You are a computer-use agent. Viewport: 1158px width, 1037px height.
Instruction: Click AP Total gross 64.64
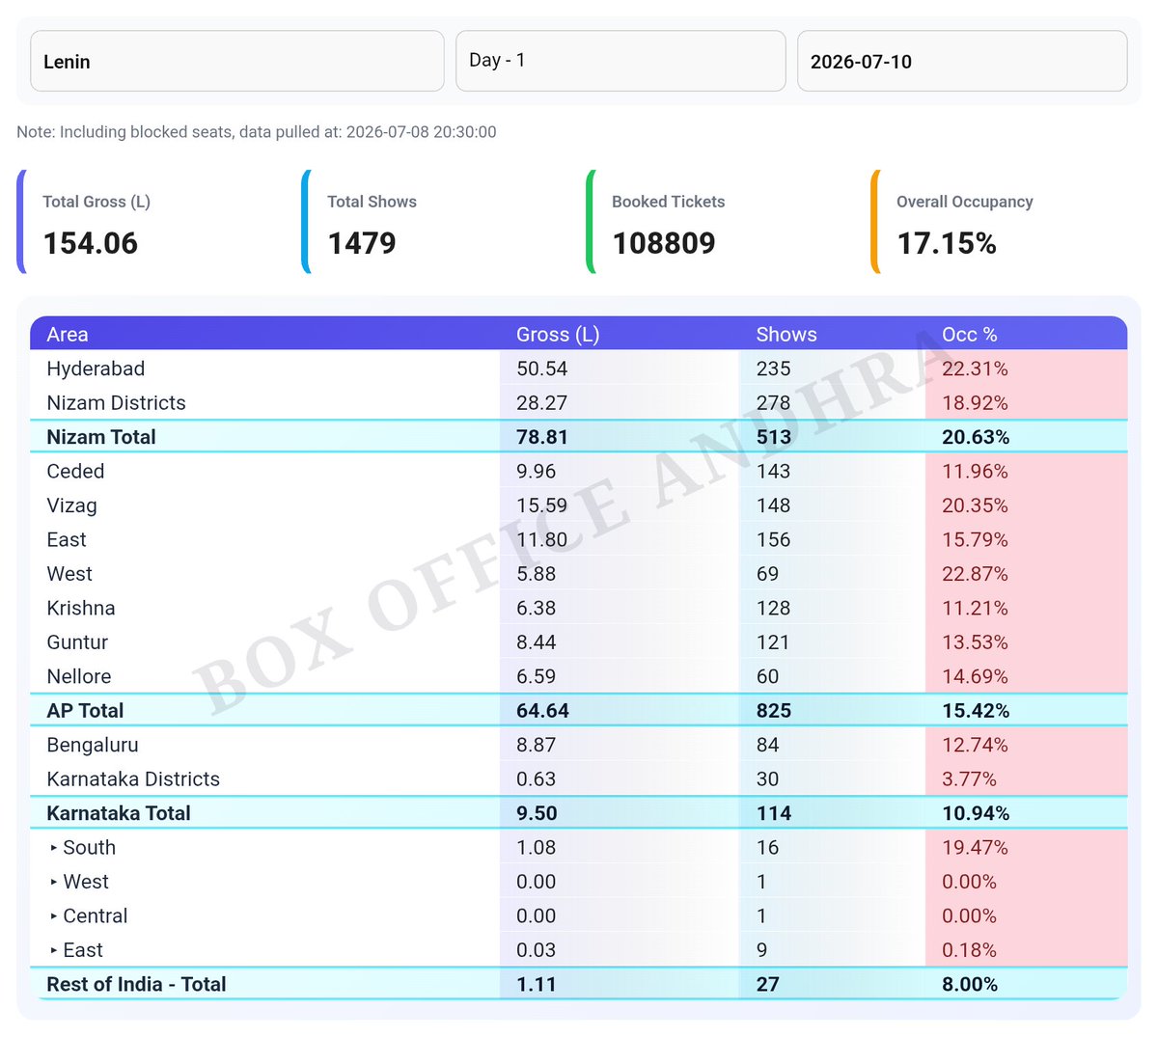(542, 711)
